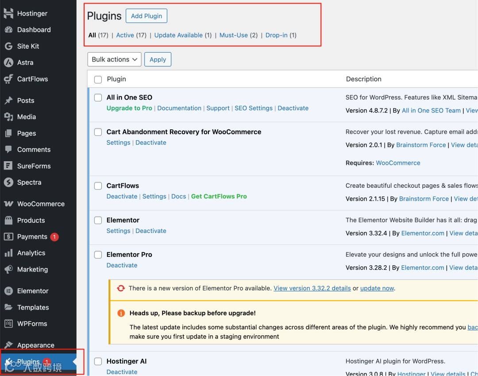Click the Plugin column header
The height and width of the screenshot is (376, 478).
[x=116, y=79]
